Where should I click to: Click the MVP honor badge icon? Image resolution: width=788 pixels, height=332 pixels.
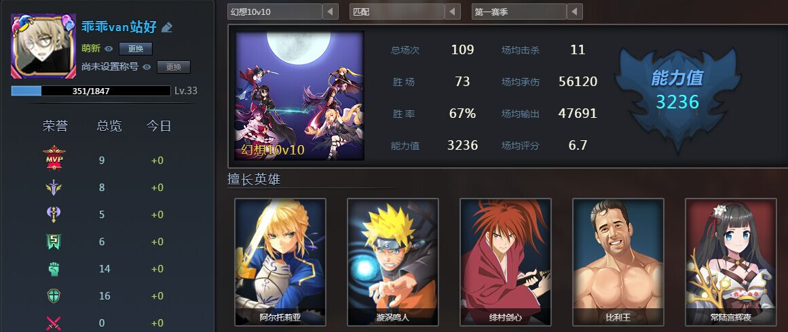pos(54,159)
